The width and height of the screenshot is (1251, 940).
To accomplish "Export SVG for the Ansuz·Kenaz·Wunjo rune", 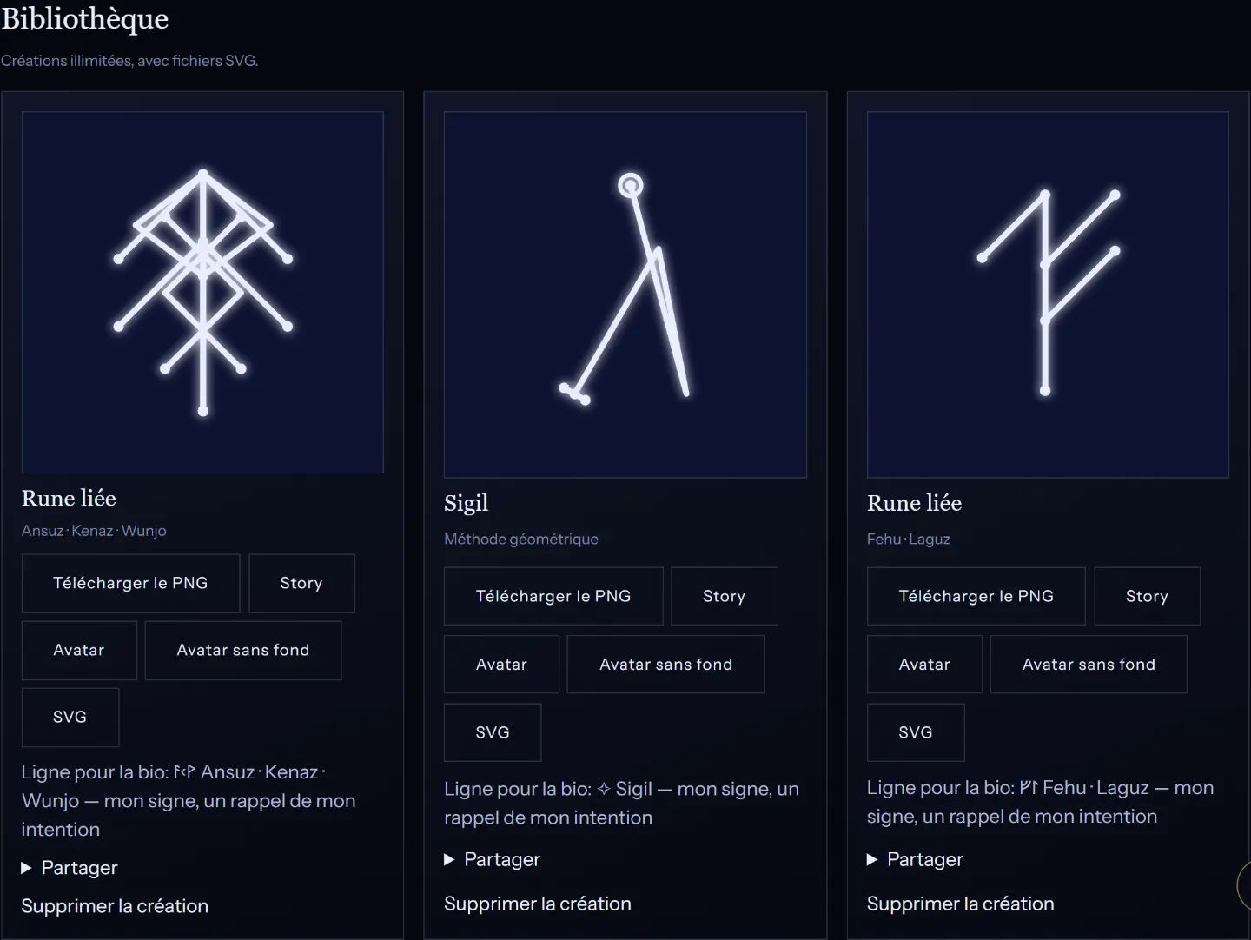I will point(70,717).
